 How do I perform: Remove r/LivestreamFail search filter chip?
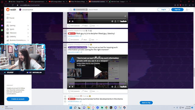coord(87,9)
